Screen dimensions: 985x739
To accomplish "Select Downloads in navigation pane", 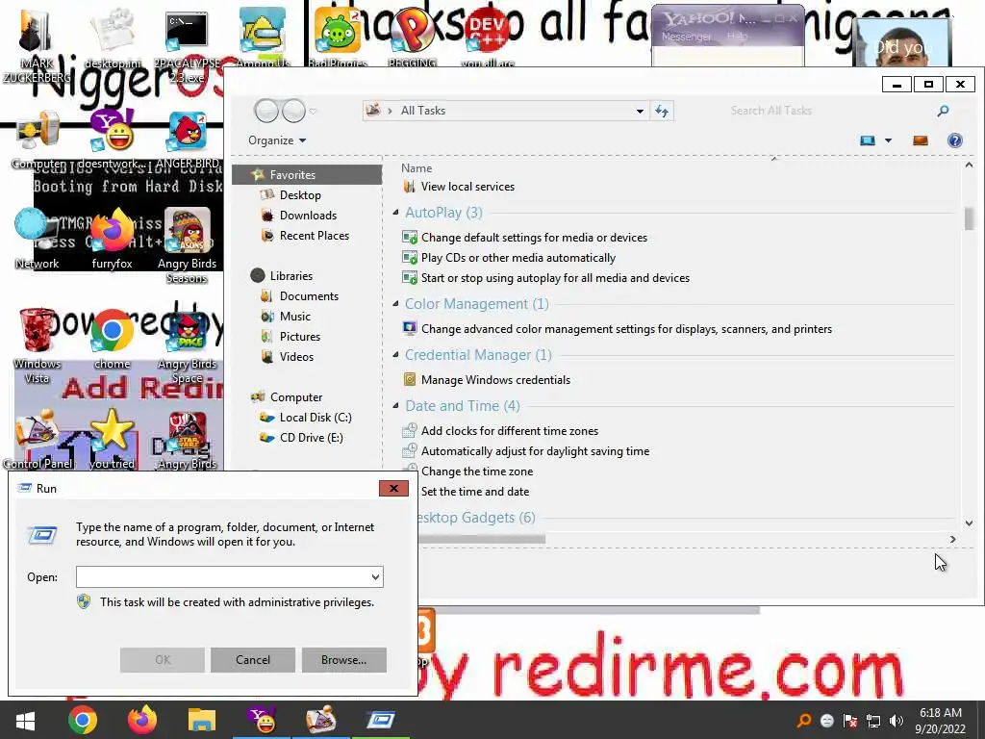I will point(308,215).
